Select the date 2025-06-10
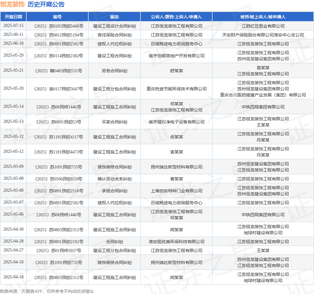Screen dimensions: 314x294 pos(13,43)
